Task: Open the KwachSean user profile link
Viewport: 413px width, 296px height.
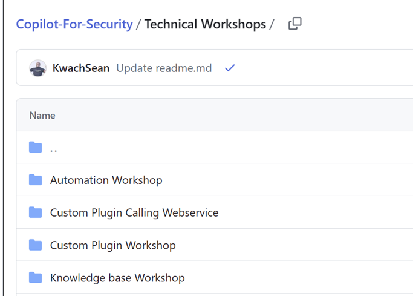Action: tap(81, 68)
